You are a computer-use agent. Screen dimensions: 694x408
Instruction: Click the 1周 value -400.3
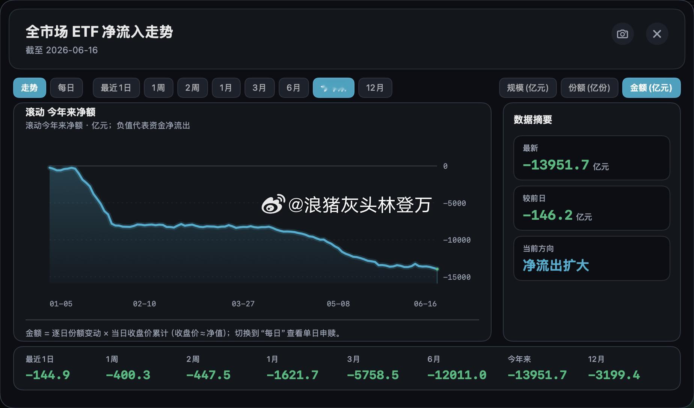[x=128, y=375]
